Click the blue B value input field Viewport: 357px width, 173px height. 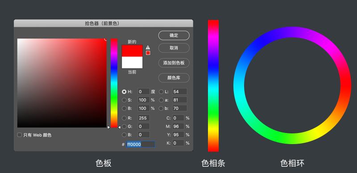(x=144, y=135)
